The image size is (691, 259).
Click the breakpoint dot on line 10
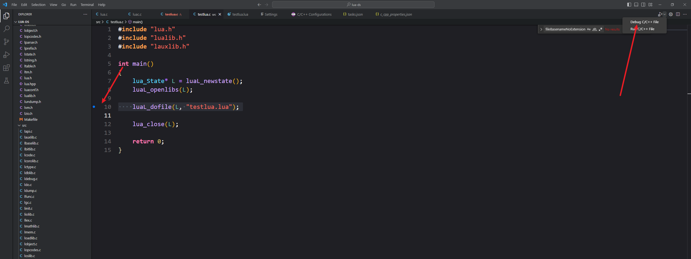pyautogui.click(x=94, y=107)
